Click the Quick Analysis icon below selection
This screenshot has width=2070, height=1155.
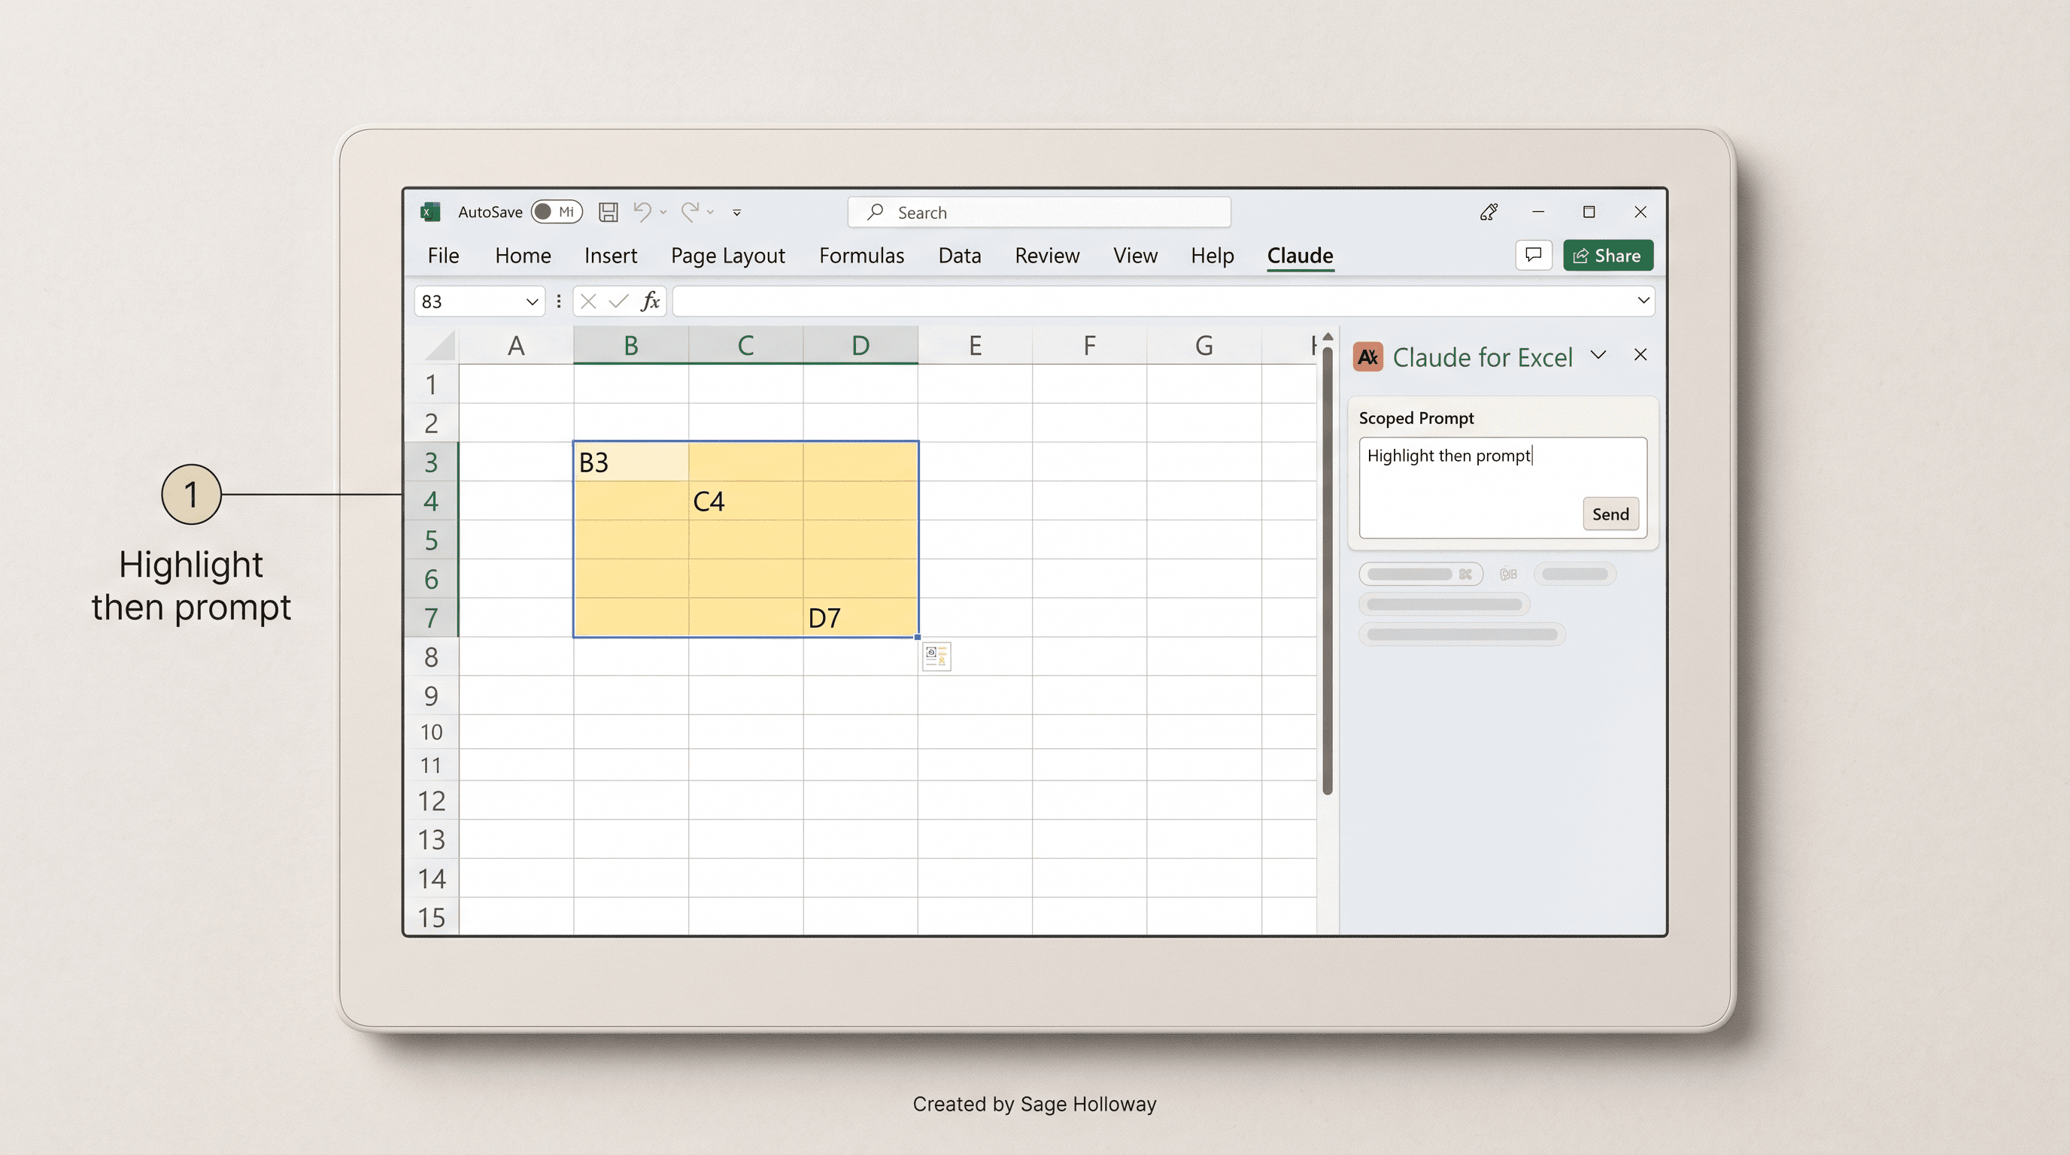coord(936,657)
